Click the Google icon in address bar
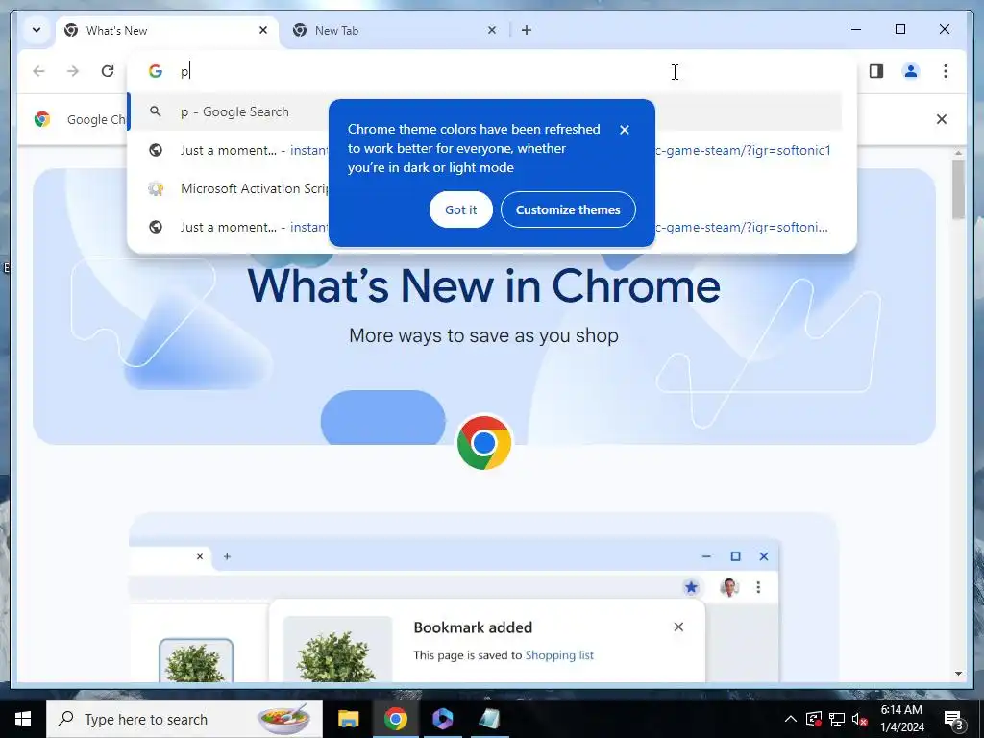The width and height of the screenshot is (984, 738). 156,71
